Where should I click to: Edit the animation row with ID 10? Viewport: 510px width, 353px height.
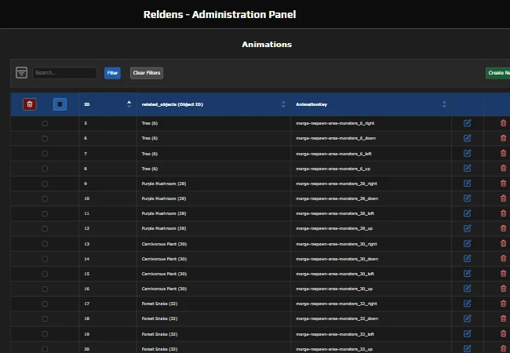coord(467,198)
